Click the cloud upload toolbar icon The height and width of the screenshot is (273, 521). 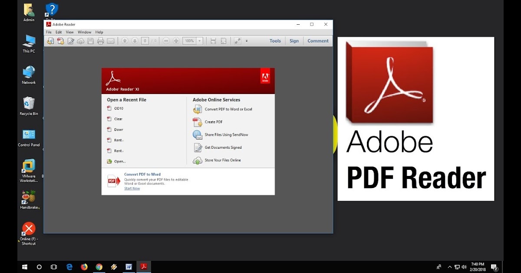point(81,41)
